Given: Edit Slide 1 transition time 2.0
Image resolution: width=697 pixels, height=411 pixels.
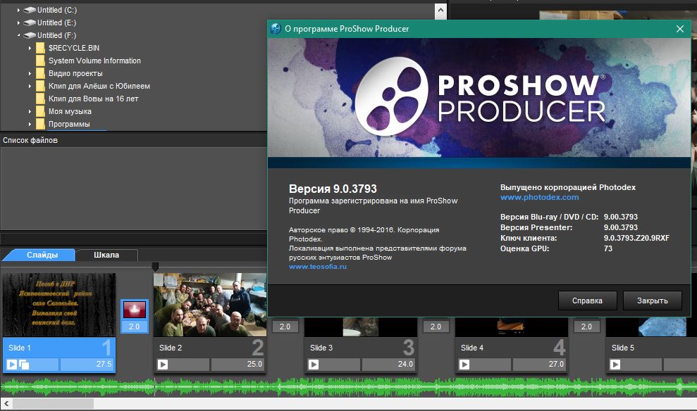Looking at the screenshot, I should pos(134,327).
